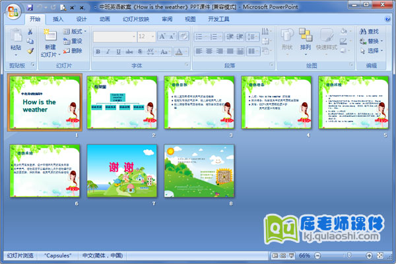This screenshot has height=264, width=396.
Task: Open text direction options
Action: 266,31
